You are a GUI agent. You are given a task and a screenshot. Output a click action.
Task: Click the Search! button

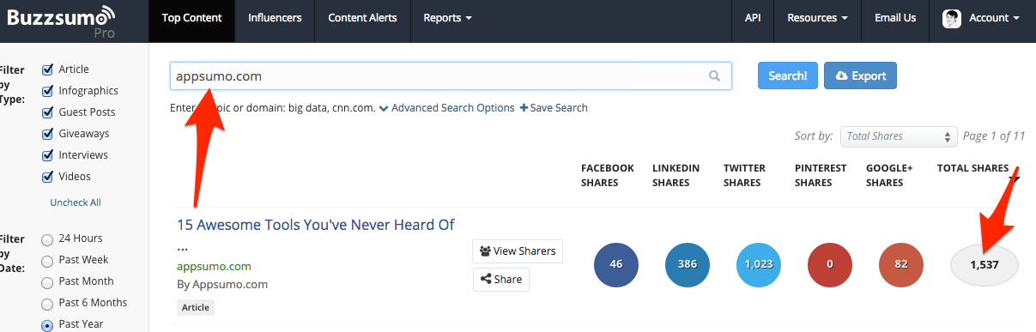[x=787, y=75]
